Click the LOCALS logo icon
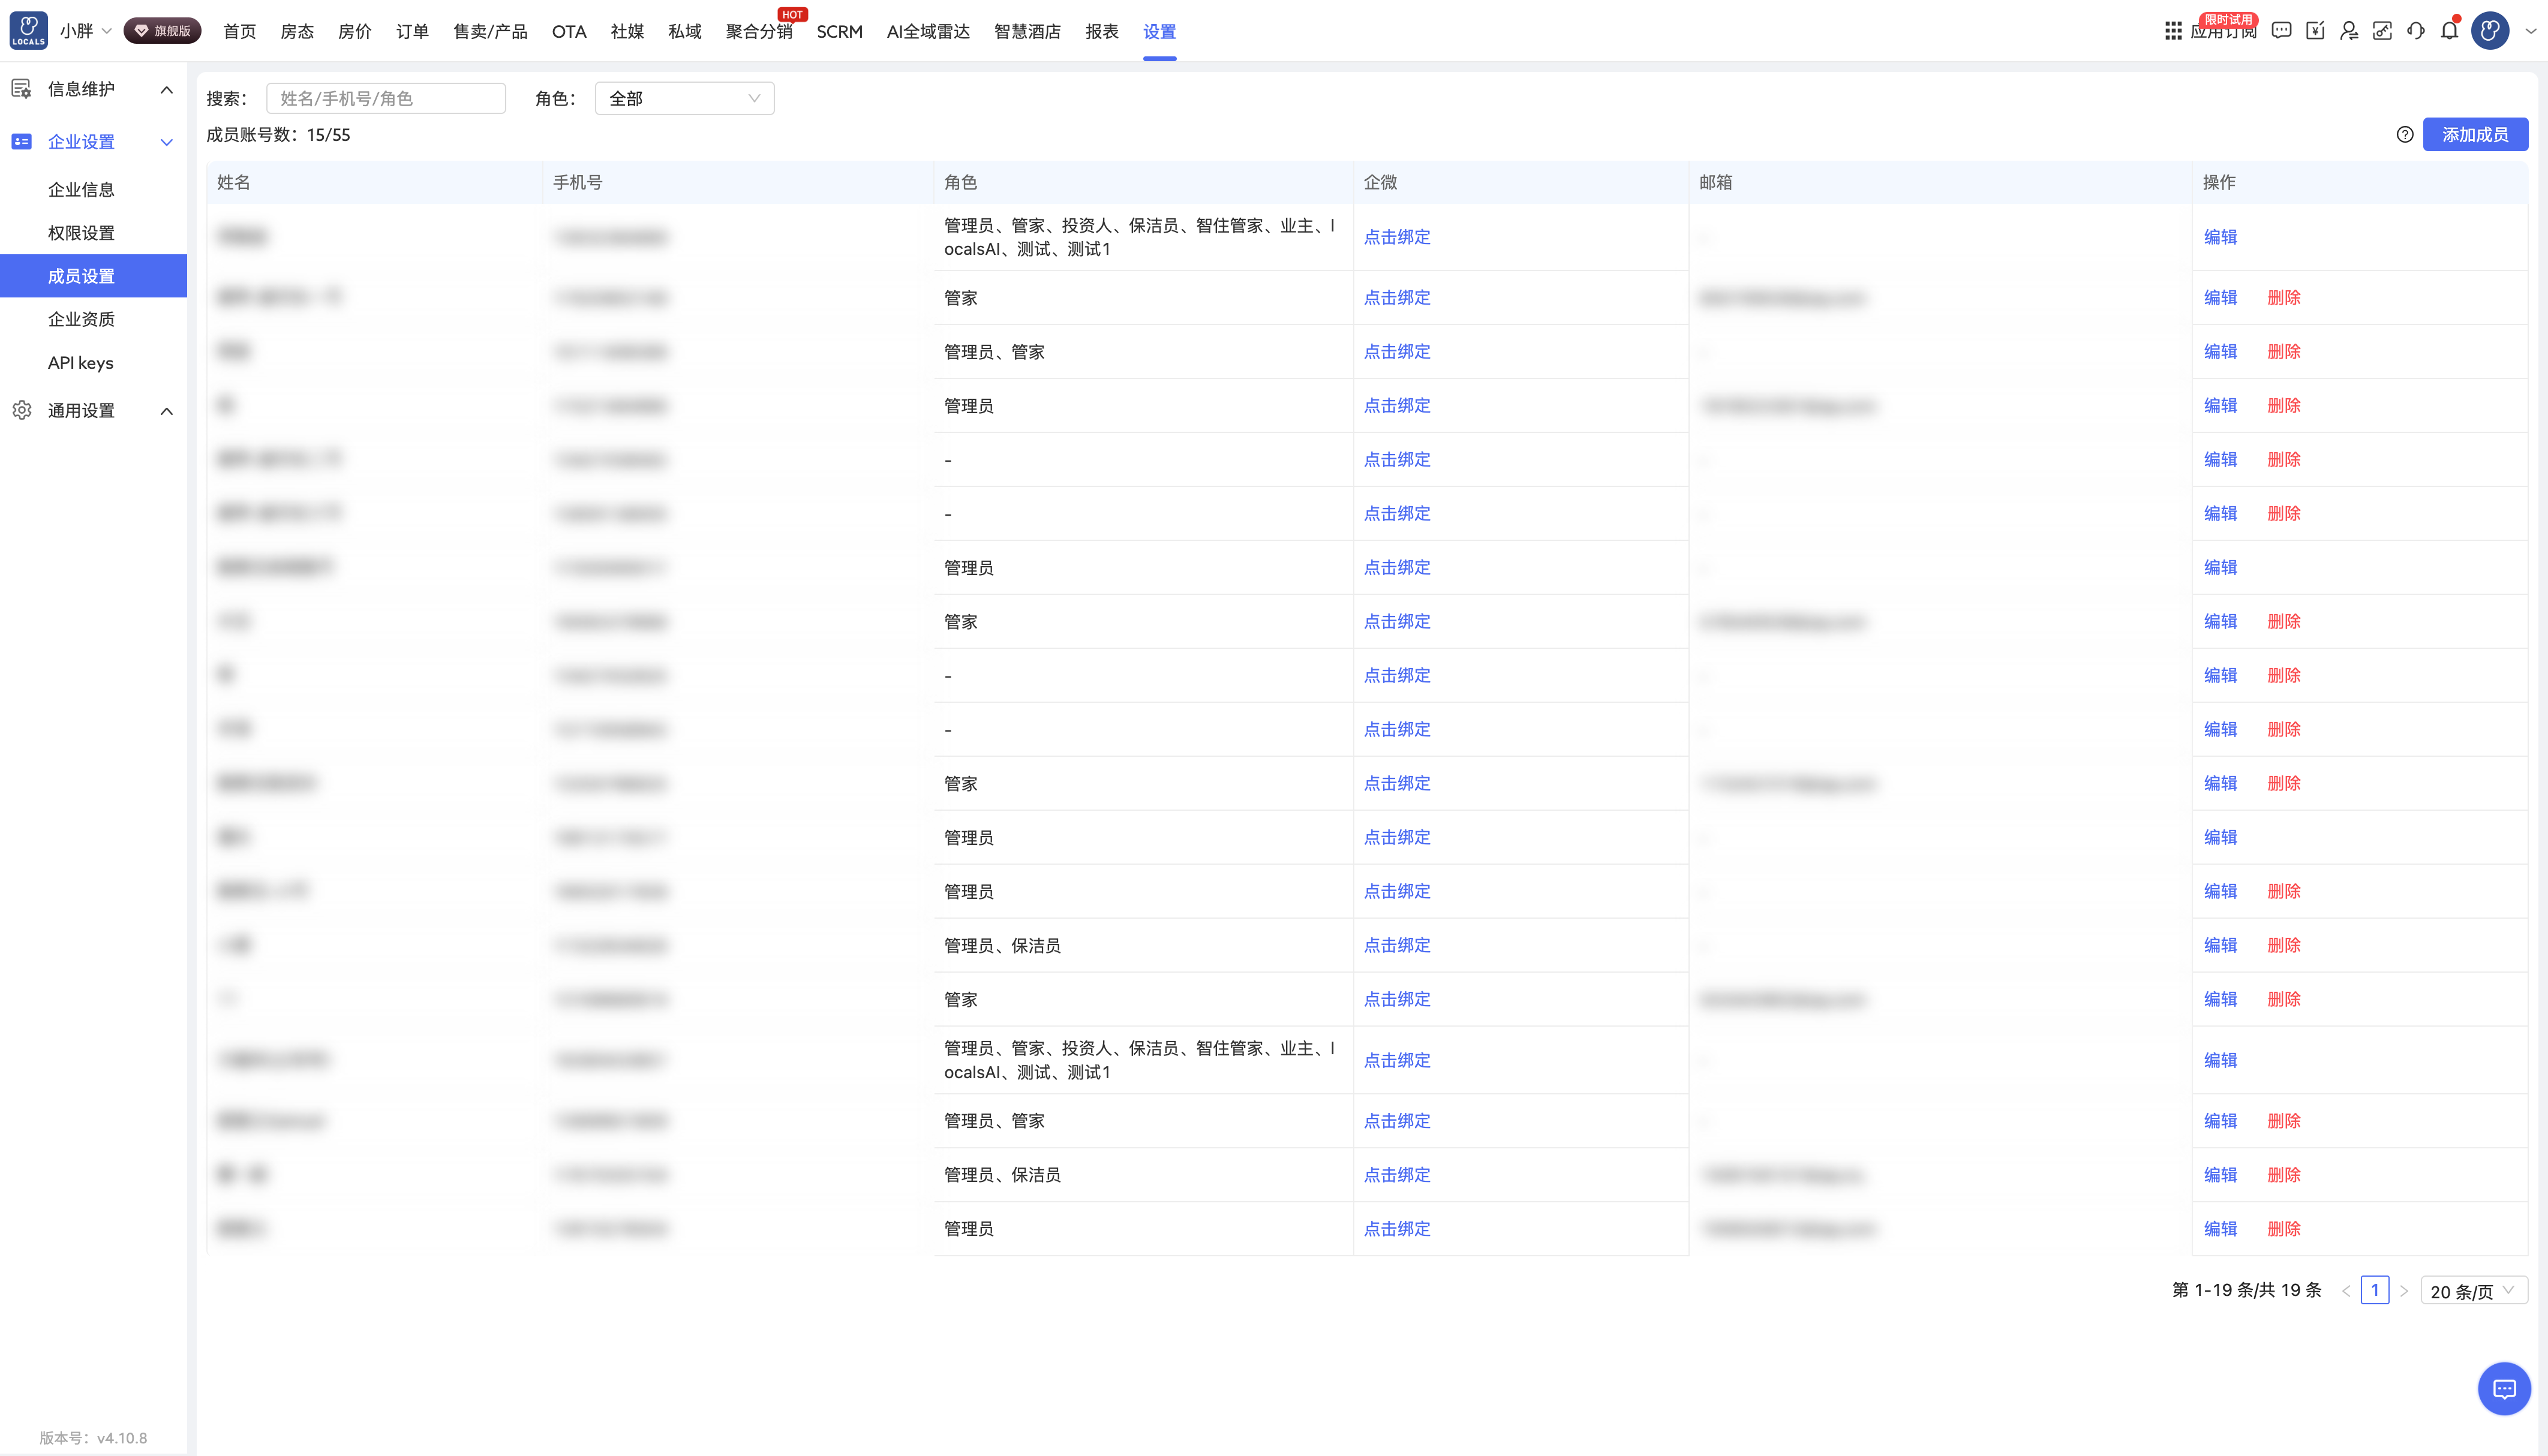The height and width of the screenshot is (1456, 2548). point(28,31)
